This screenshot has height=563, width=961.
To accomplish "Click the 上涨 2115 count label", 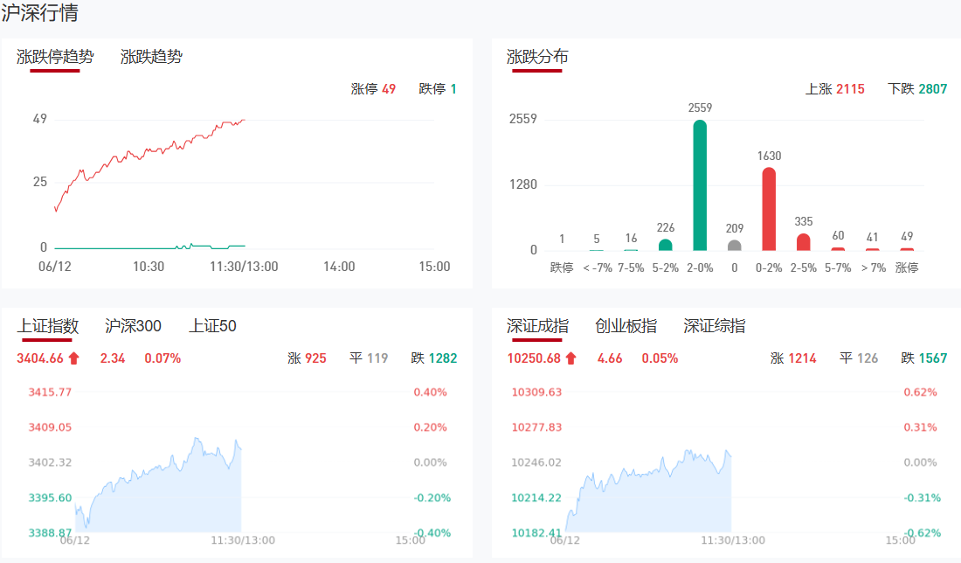I will pyautogui.click(x=834, y=89).
